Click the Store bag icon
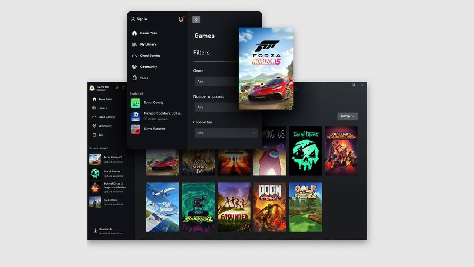This screenshot has height=267, width=474. click(135, 78)
